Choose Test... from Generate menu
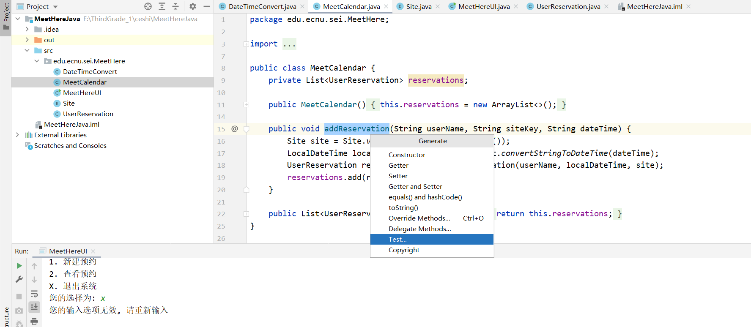 click(x=432, y=240)
